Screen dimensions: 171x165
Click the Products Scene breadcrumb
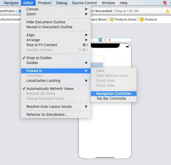pyautogui.click(x=126, y=19)
